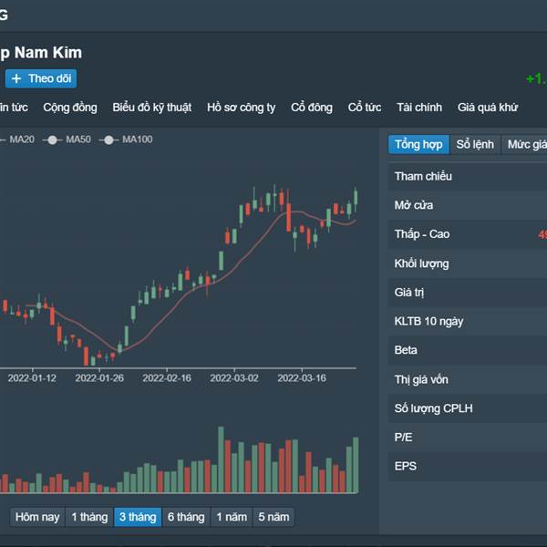This screenshot has height=547, width=547.
Task: Click the EPS row label
Action: coord(406,467)
